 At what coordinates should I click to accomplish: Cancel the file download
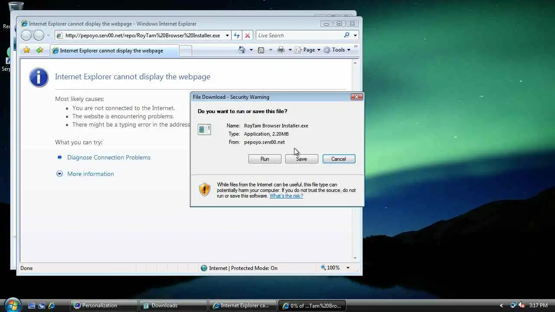[339, 159]
